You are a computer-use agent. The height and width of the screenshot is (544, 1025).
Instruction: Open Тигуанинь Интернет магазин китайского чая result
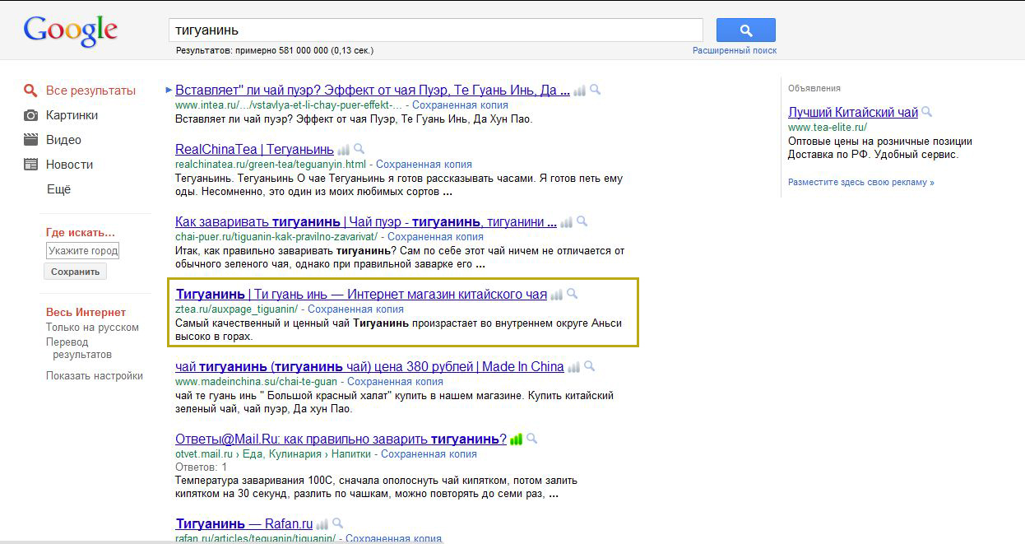[x=361, y=295]
